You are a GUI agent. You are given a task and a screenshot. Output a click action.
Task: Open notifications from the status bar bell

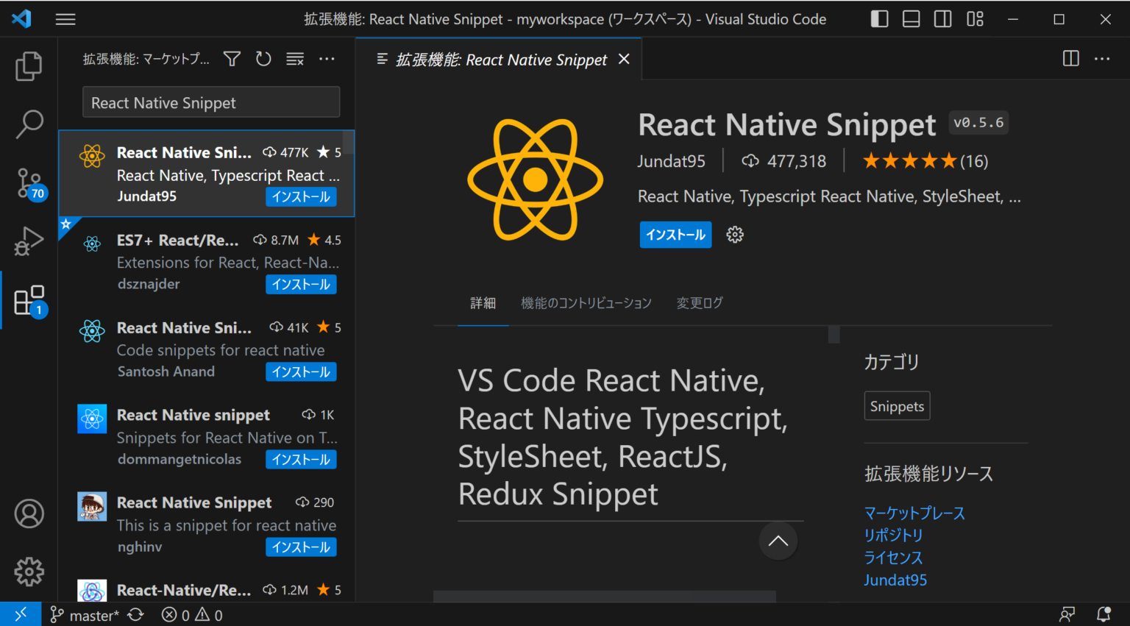coord(1105,613)
